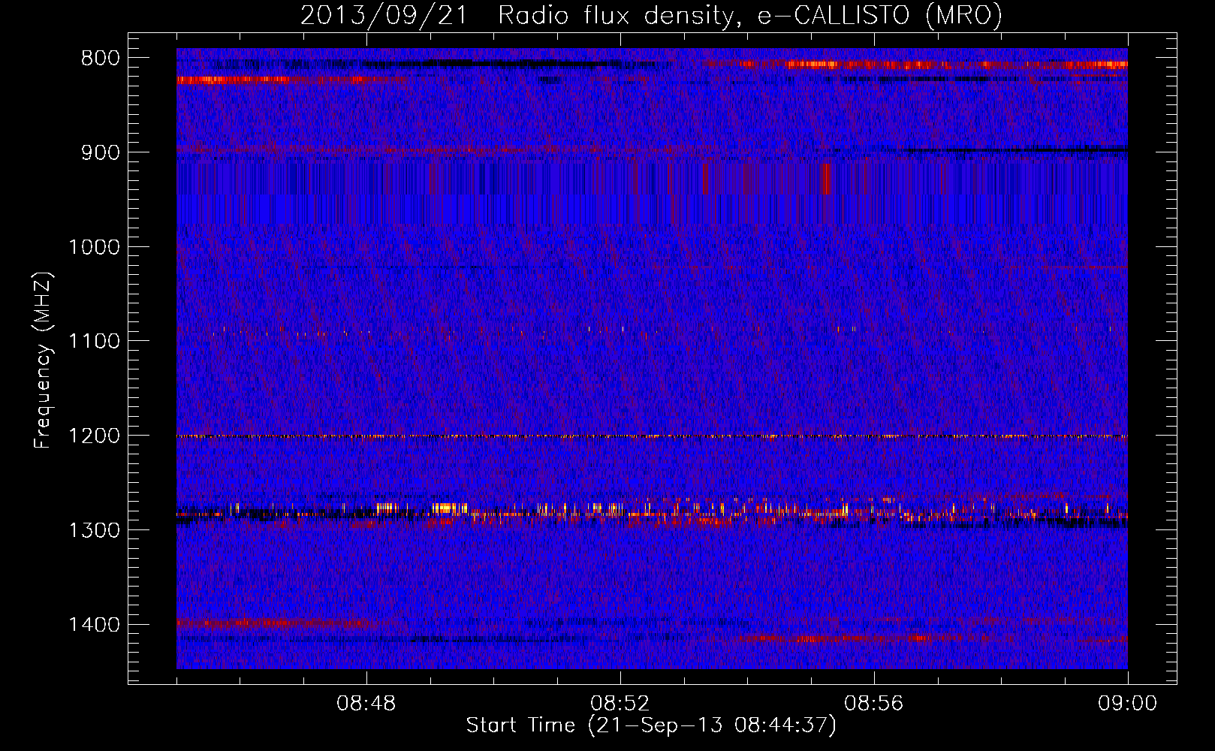
Task: Click the 08:48 time tick label
Action: click(366, 704)
